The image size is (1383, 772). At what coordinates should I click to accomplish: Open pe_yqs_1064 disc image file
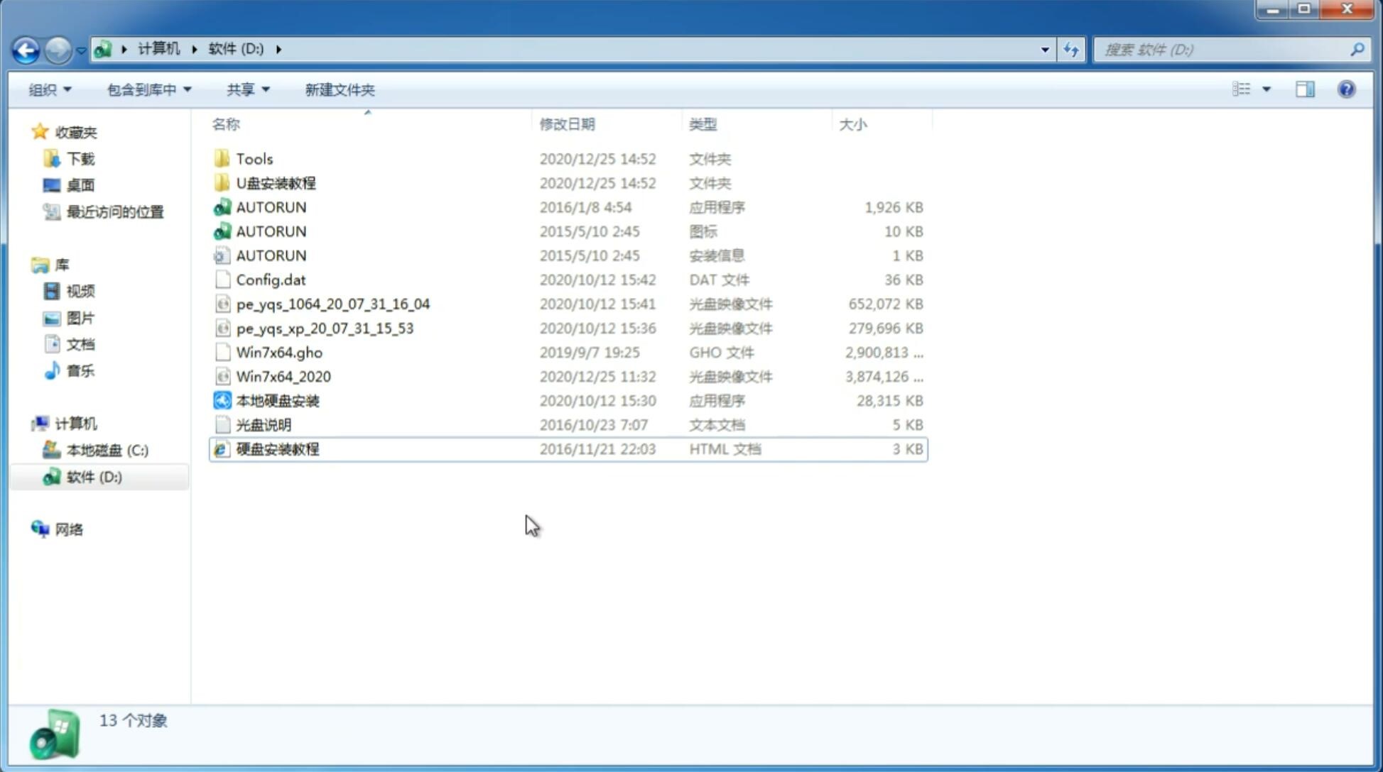pos(332,304)
